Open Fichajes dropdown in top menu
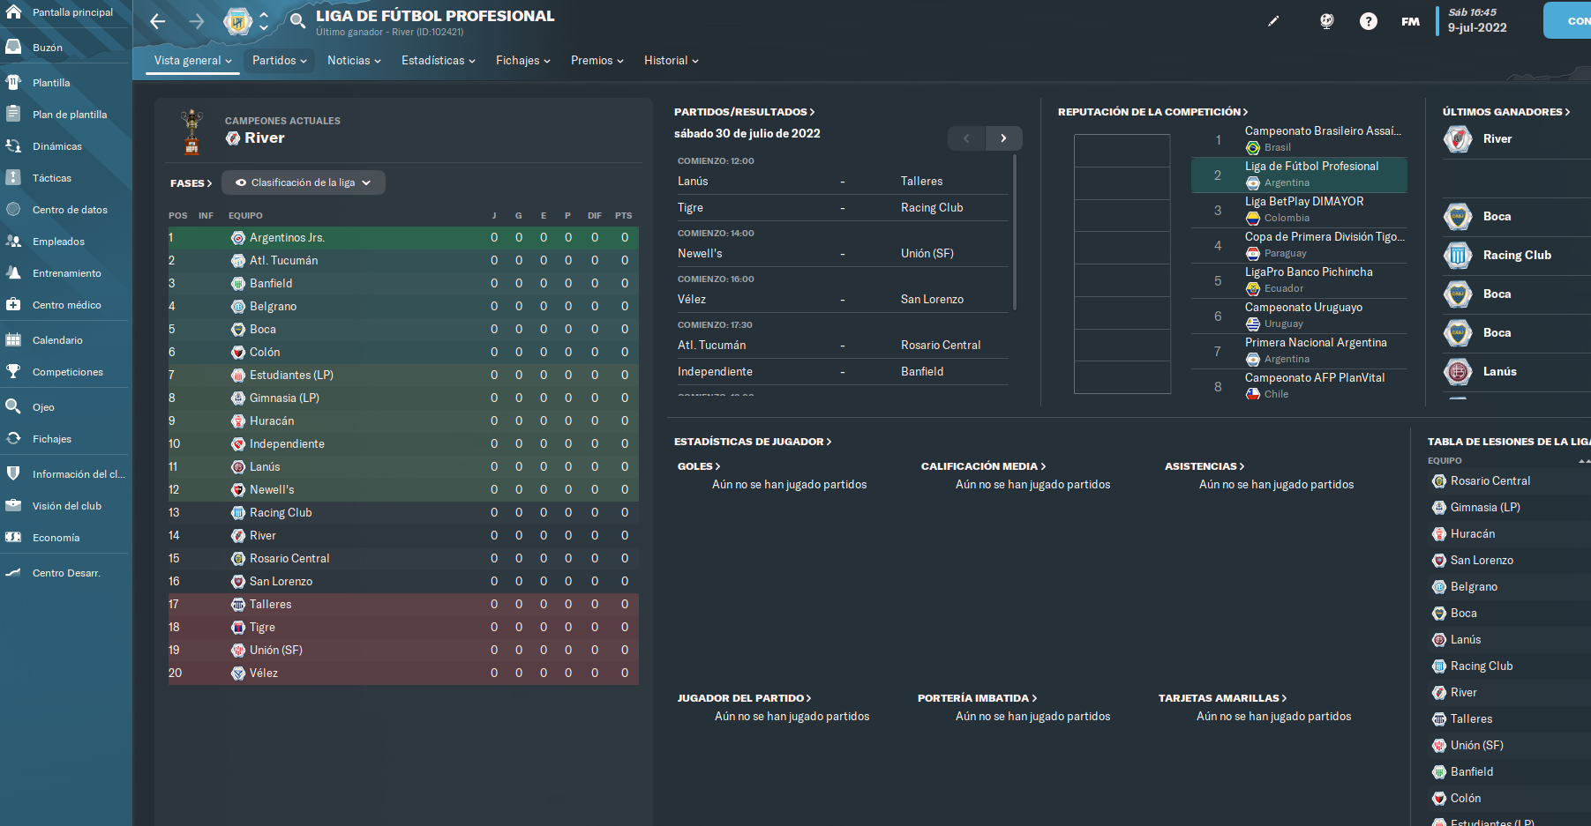Screen dimensions: 1591x826 522,61
